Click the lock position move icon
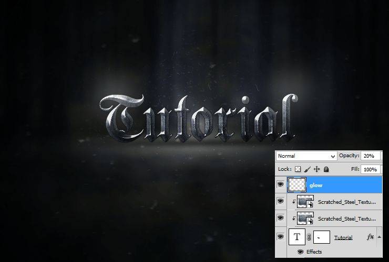The width and height of the screenshot is (389, 262). point(316,169)
